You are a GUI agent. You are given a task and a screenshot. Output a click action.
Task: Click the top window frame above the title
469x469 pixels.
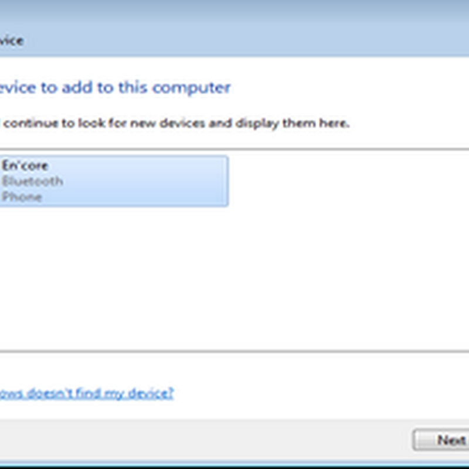235,12
